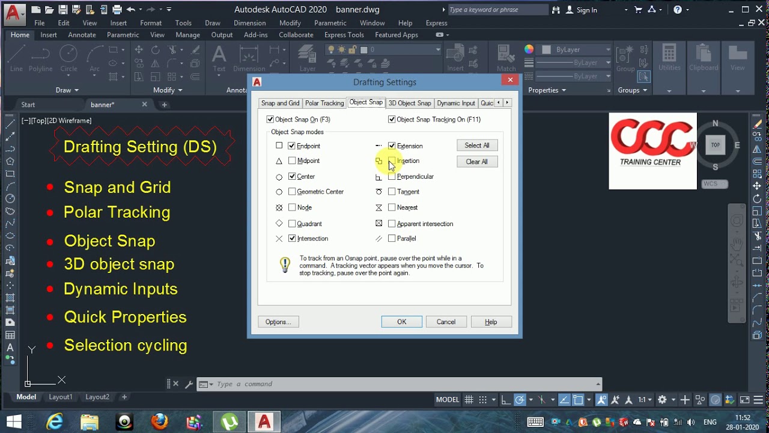Toggle Clean Screen icon in status bar
This screenshot has height=433, width=769.
(x=744, y=399)
